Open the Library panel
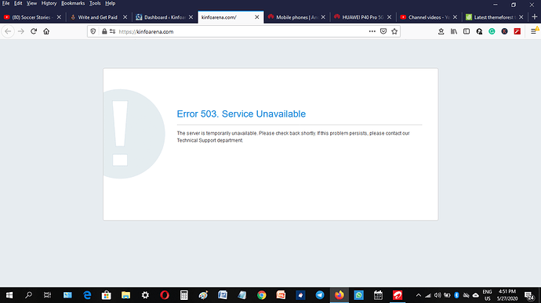The height and width of the screenshot is (303, 541). coord(454,31)
